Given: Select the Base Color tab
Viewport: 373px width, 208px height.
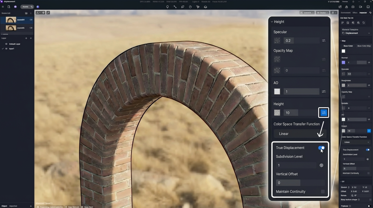Looking at the screenshot, I should (348, 46).
